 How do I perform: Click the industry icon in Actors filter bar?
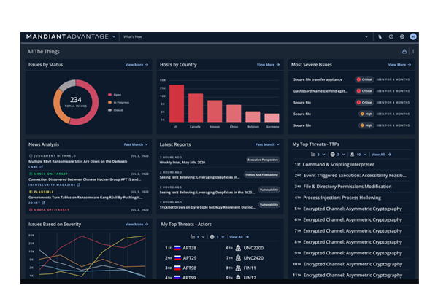point(193,237)
